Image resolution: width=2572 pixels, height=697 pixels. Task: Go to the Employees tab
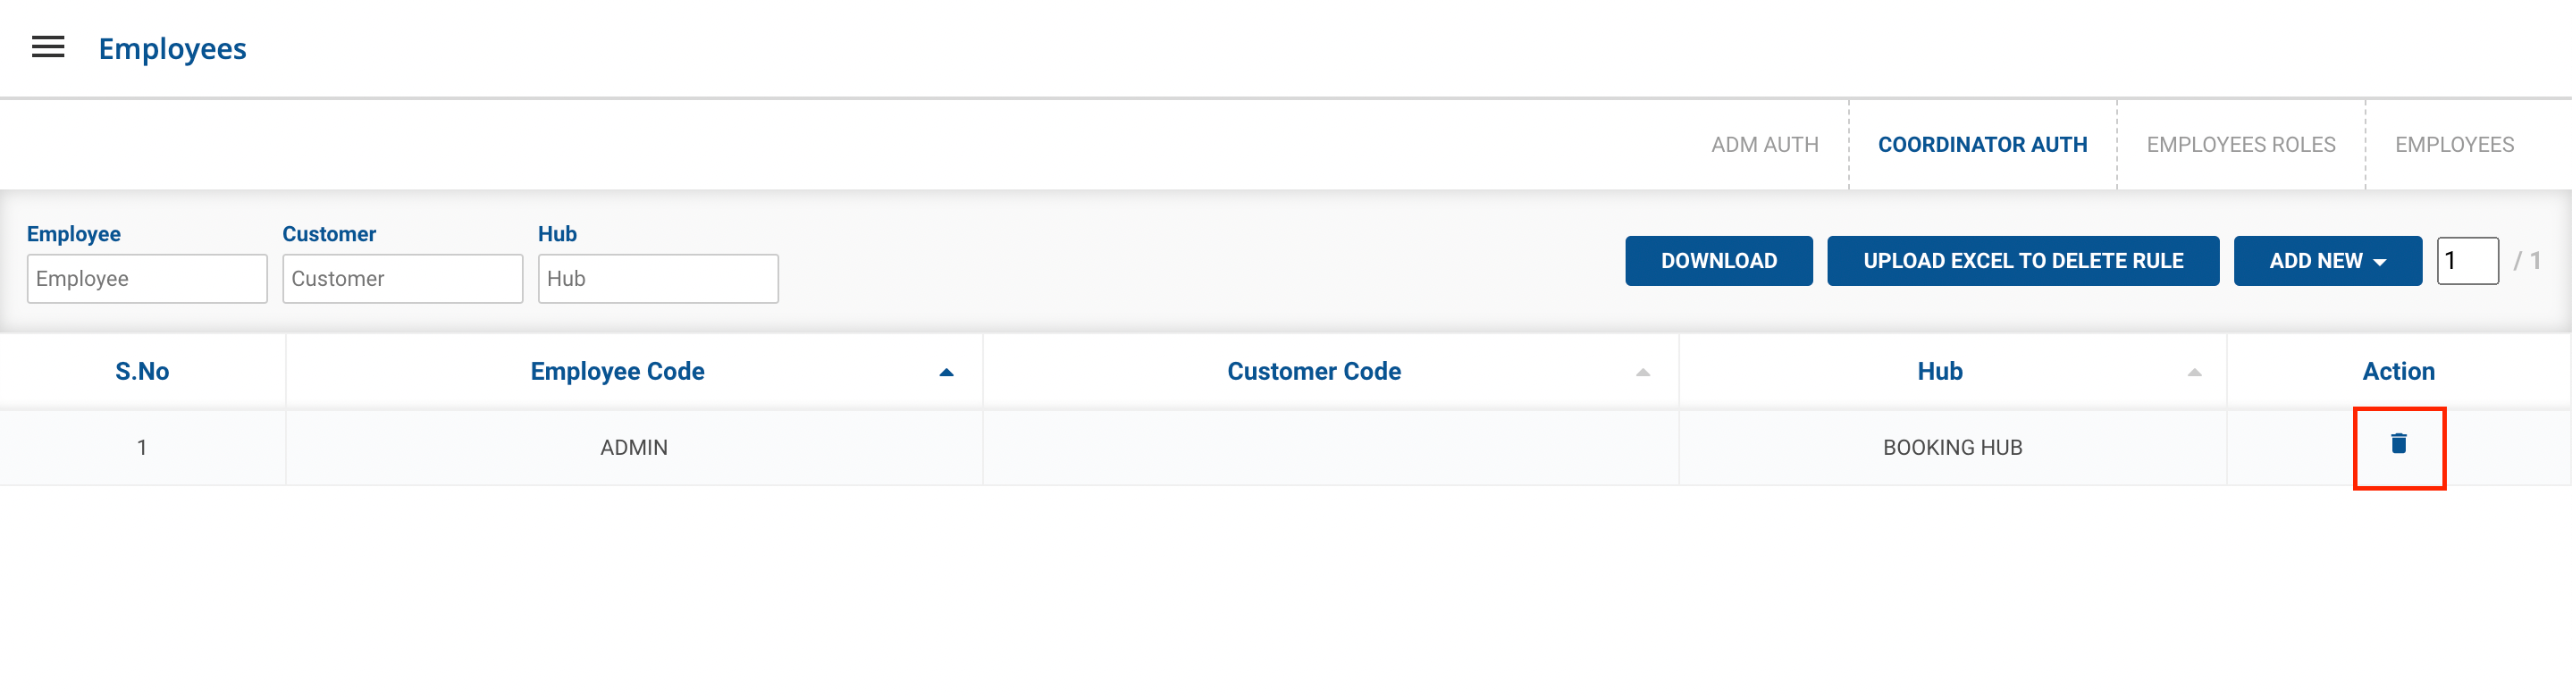tap(2453, 145)
